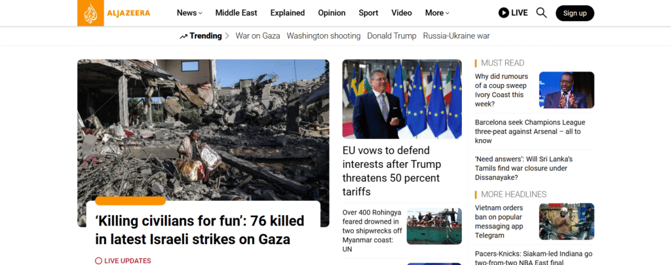
Task: Expand the More dropdown menu
Action: click(437, 13)
